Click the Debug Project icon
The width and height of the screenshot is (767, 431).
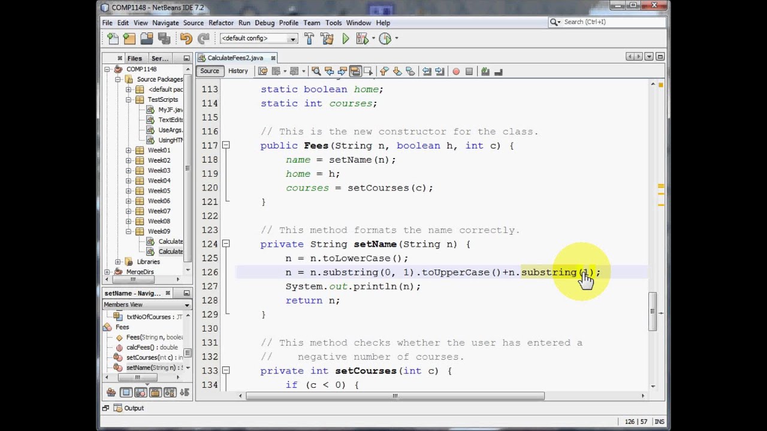tap(361, 39)
